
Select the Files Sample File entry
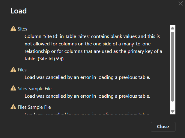[34, 107]
